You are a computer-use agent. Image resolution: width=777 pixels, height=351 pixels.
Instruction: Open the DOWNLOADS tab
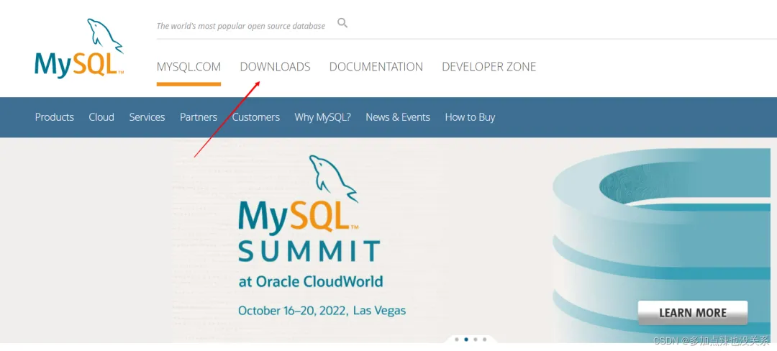[x=275, y=67]
